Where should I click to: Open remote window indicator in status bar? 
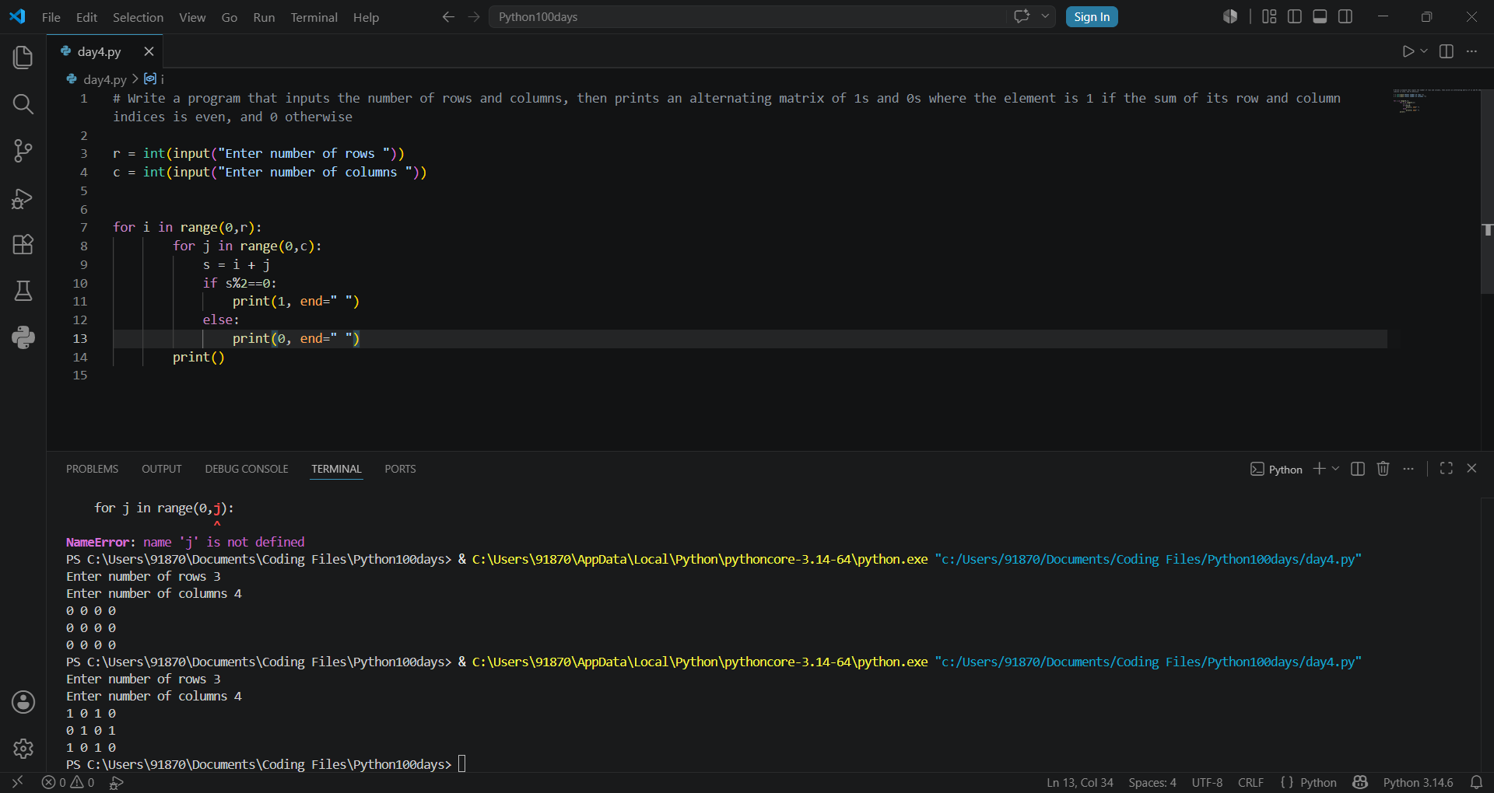tap(17, 782)
